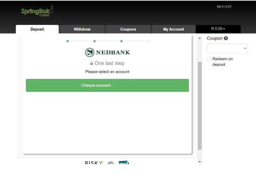Open the Coupon dropdown list
This screenshot has width=256, height=174.
click(227, 48)
